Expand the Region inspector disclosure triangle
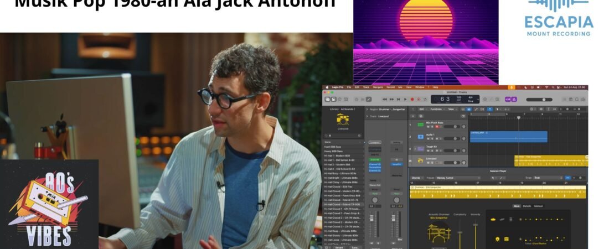This screenshot has height=249, width=609. pos(367,109)
